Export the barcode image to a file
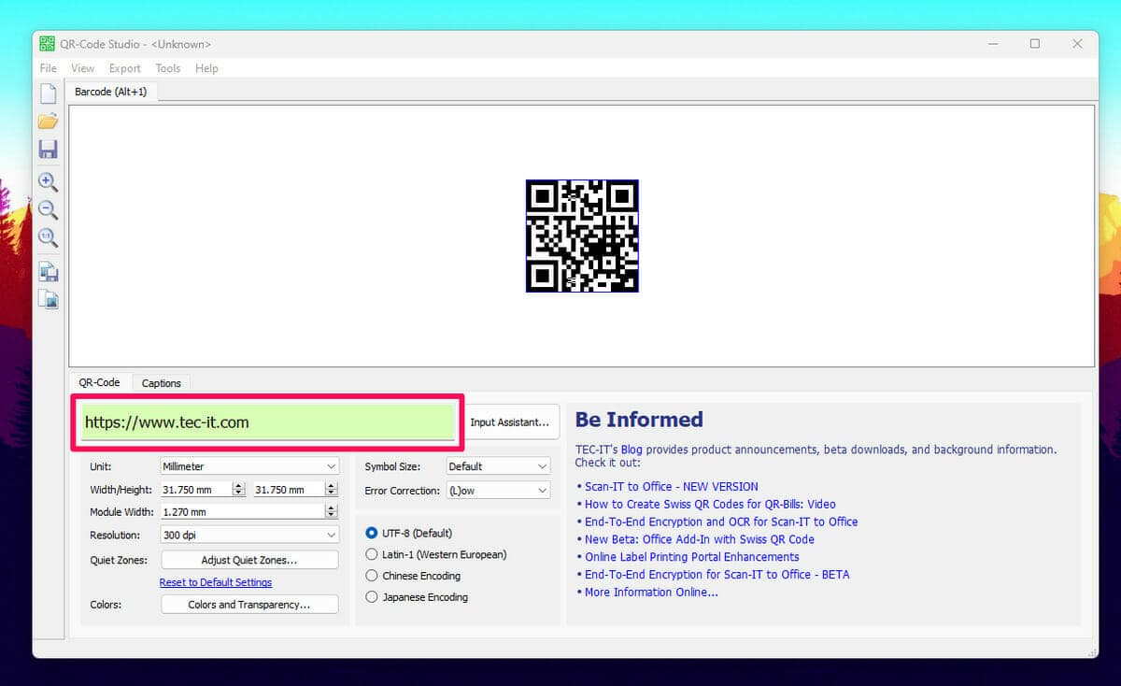 coord(48,271)
